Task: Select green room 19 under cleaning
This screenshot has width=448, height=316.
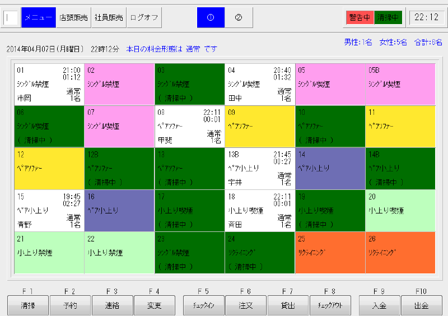Action: click(330, 211)
